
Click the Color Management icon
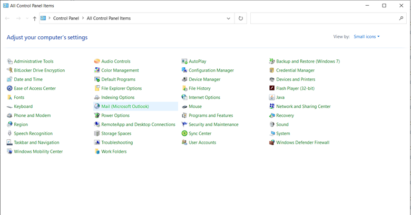tap(97, 70)
